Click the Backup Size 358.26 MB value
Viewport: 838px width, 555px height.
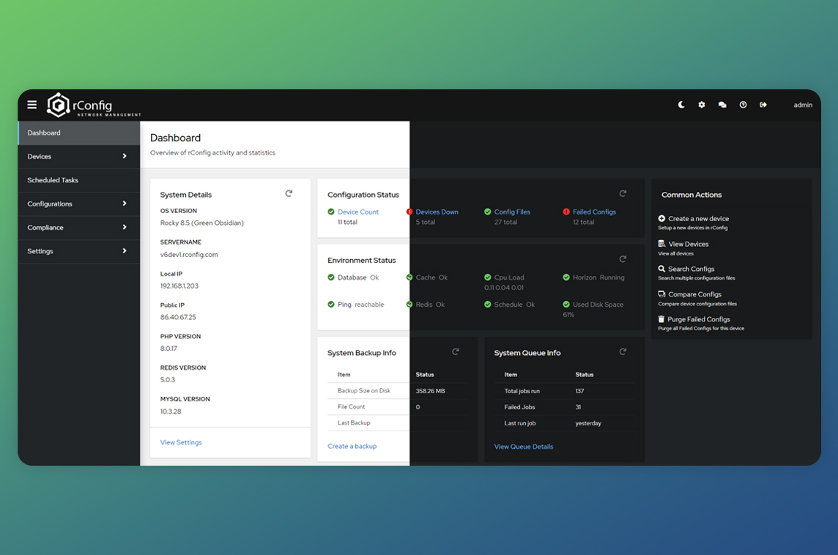point(430,391)
